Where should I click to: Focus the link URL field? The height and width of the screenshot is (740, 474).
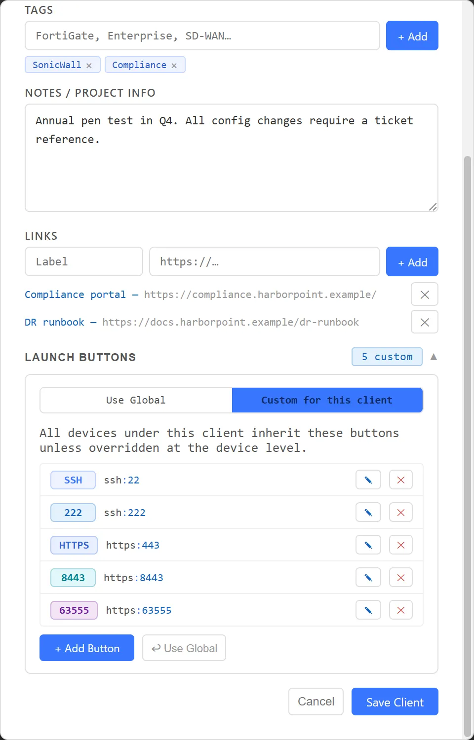265,262
